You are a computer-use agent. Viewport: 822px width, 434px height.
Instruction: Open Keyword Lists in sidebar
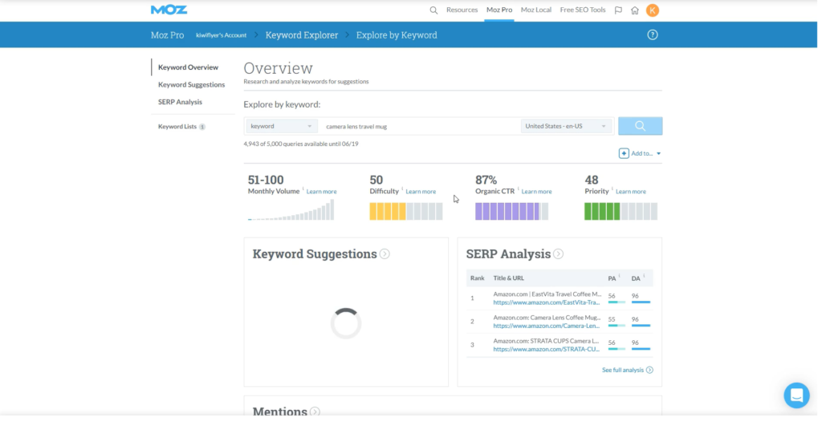pos(177,126)
